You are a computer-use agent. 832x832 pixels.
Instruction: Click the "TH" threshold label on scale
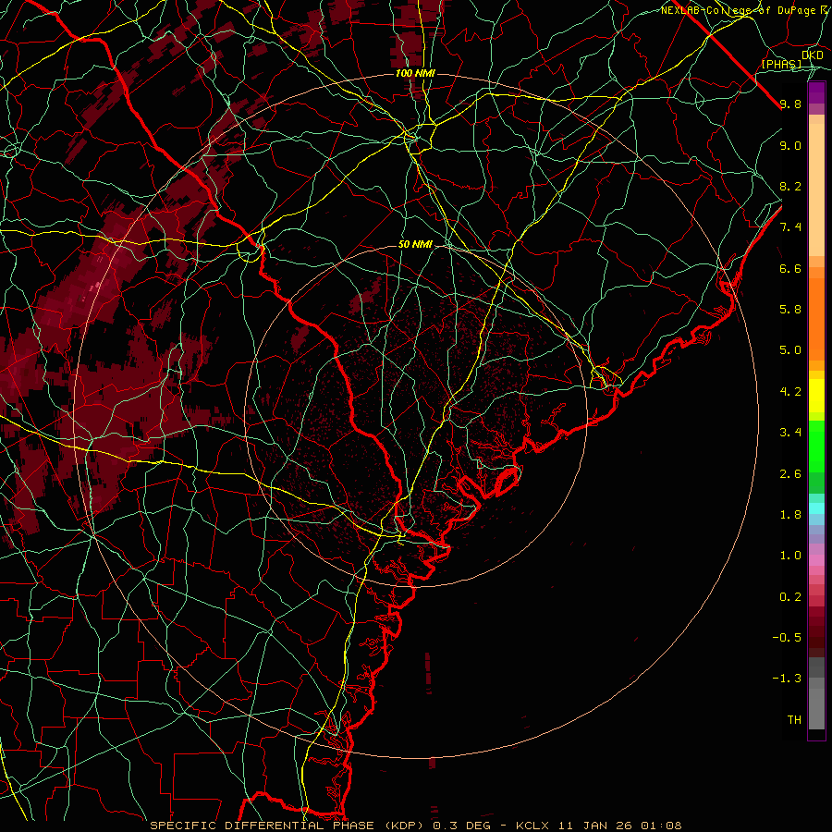[x=794, y=720]
